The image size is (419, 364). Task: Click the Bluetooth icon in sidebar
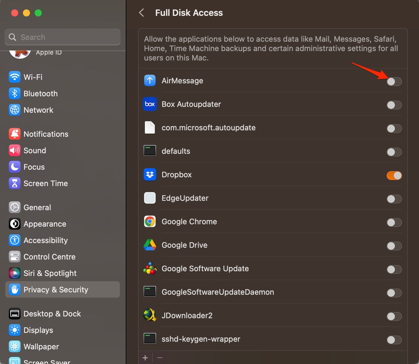[15, 94]
